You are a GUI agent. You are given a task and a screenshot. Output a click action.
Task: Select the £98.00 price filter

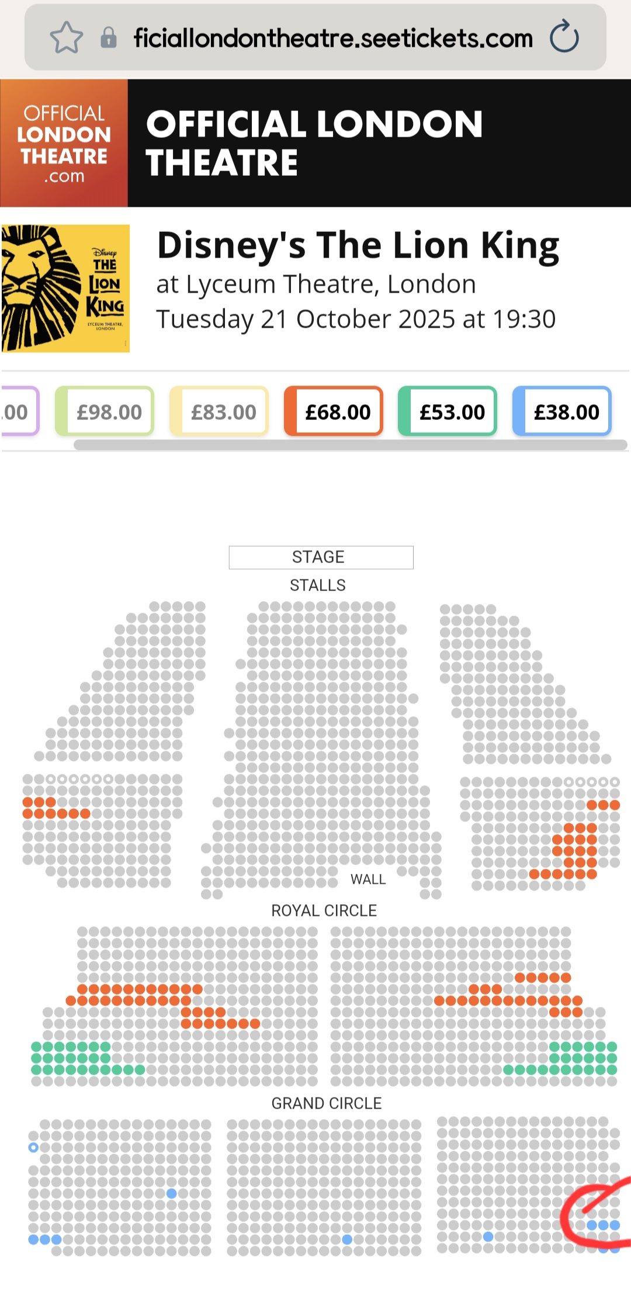pos(109,412)
